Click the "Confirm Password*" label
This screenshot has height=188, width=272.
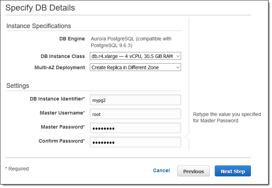click(62, 141)
